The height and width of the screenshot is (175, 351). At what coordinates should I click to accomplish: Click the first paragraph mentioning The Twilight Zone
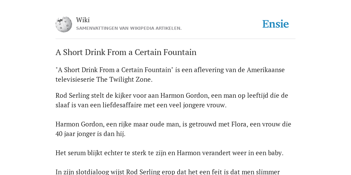(170, 75)
